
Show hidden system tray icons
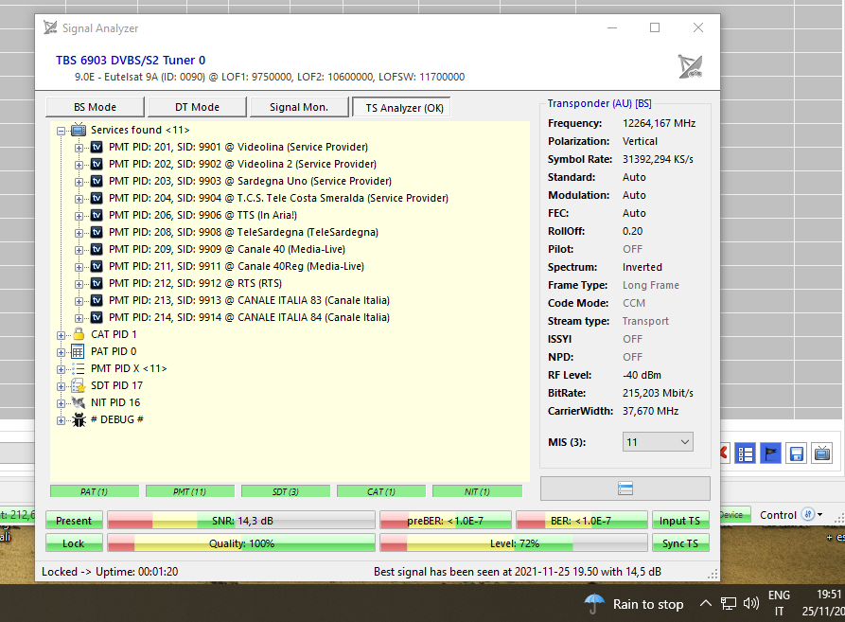pos(705,603)
